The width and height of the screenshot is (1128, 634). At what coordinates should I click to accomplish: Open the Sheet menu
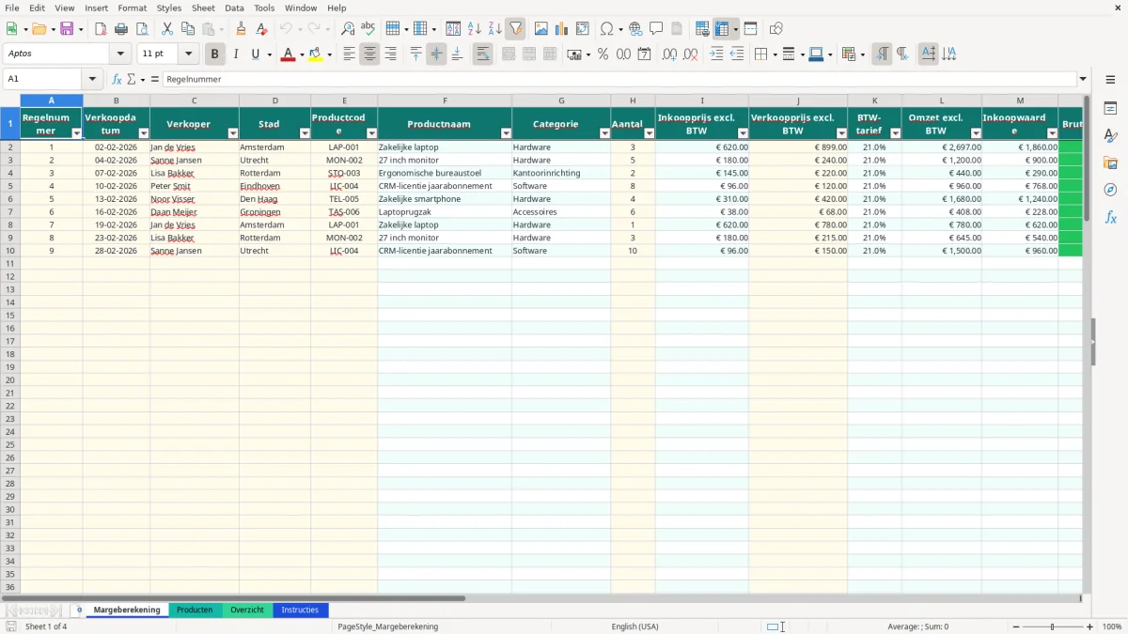point(203,8)
